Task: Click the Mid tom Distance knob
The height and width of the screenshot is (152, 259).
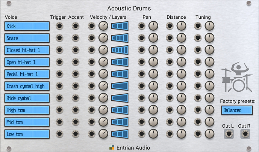Action: click(x=181, y=122)
